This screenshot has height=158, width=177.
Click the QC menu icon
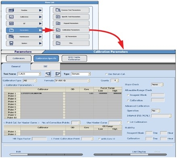click(11, 23)
